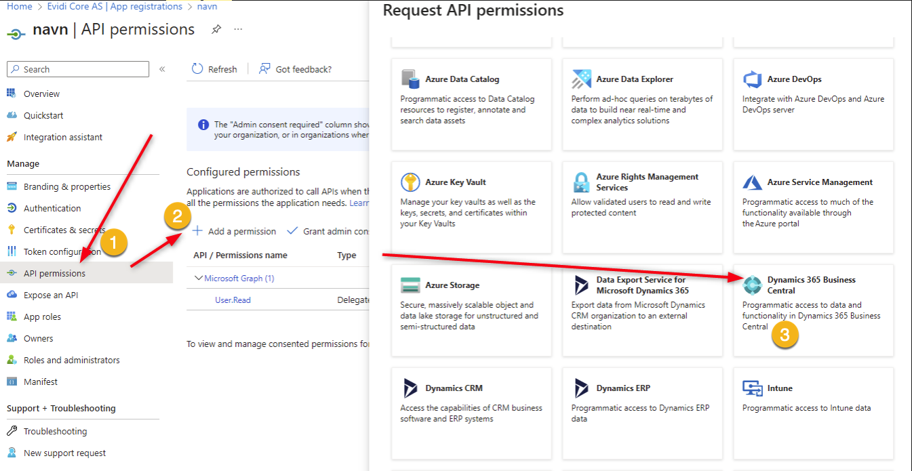Viewport: 912px width, 471px height.
Task: Click the Azure Storage icon
Action: 410,285
